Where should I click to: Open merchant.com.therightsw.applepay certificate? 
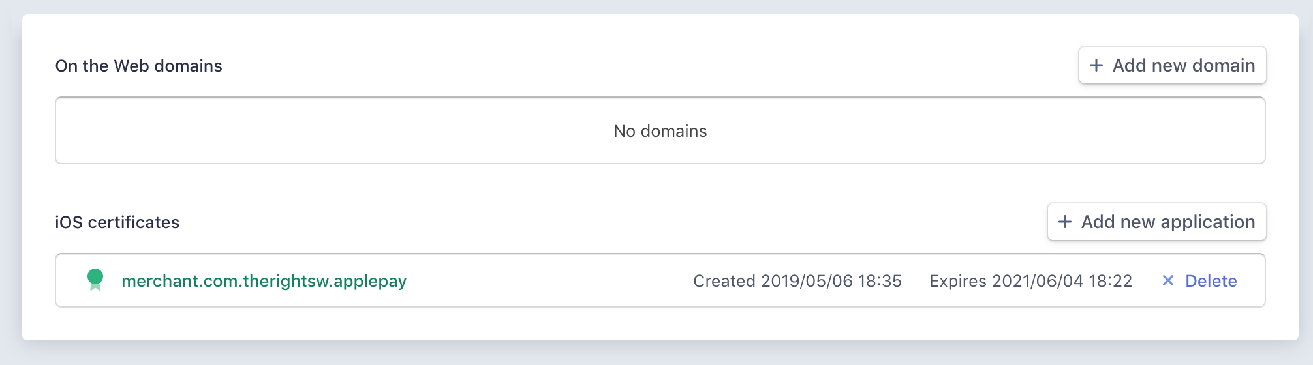264,281
